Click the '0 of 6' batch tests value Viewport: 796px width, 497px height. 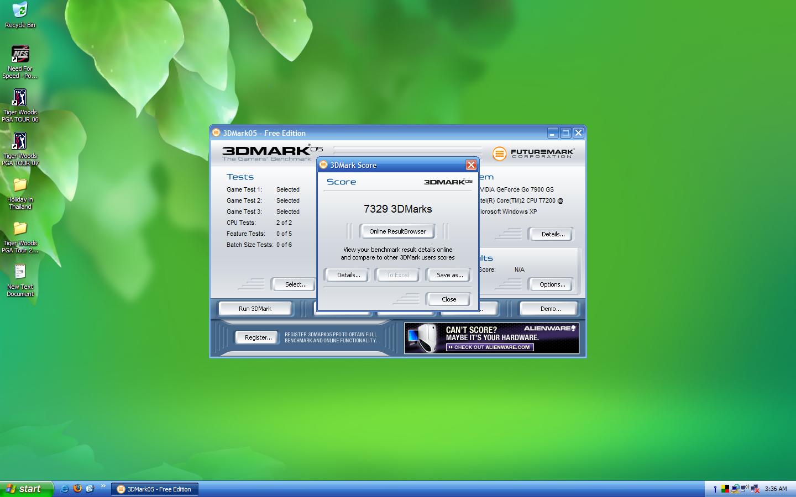click(284, 245)
